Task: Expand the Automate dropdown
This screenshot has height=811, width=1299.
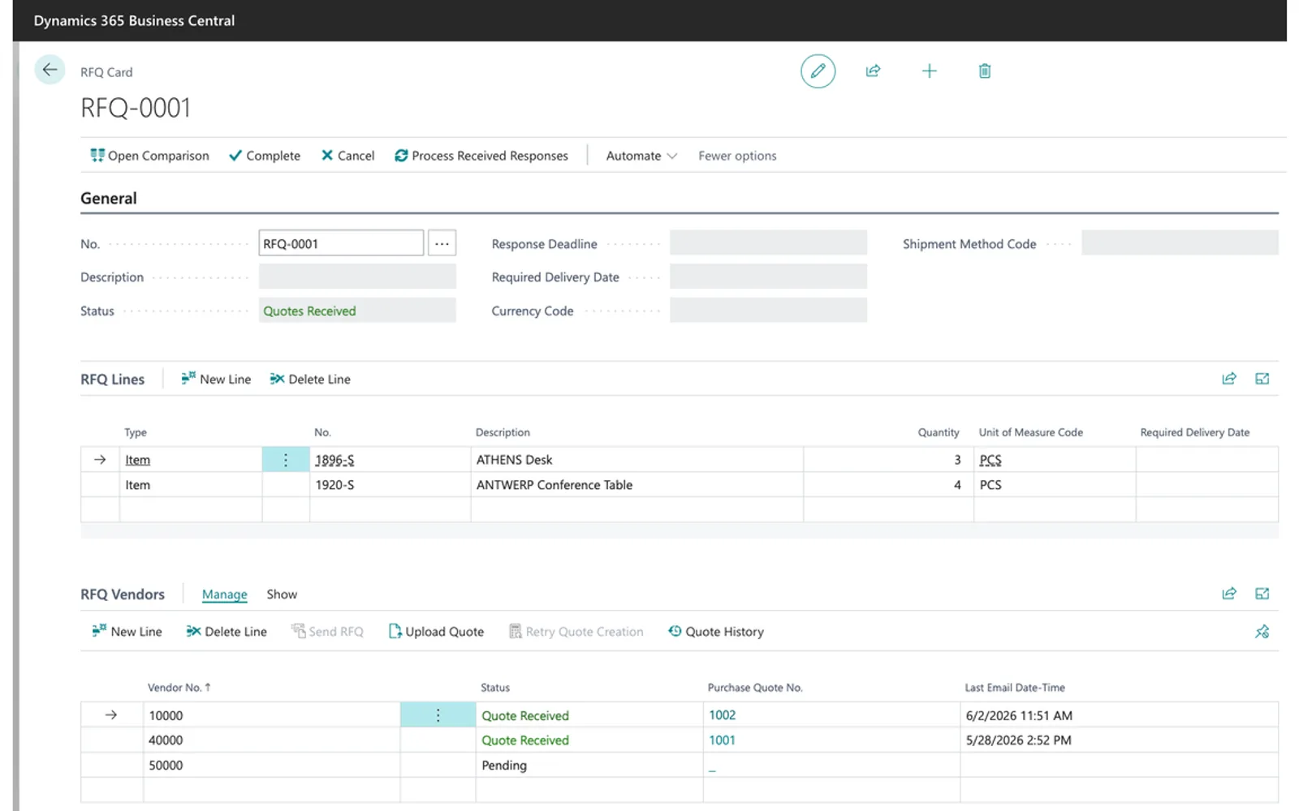Action: point(641,156)
